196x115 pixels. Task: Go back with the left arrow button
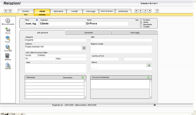coord(6,11)
